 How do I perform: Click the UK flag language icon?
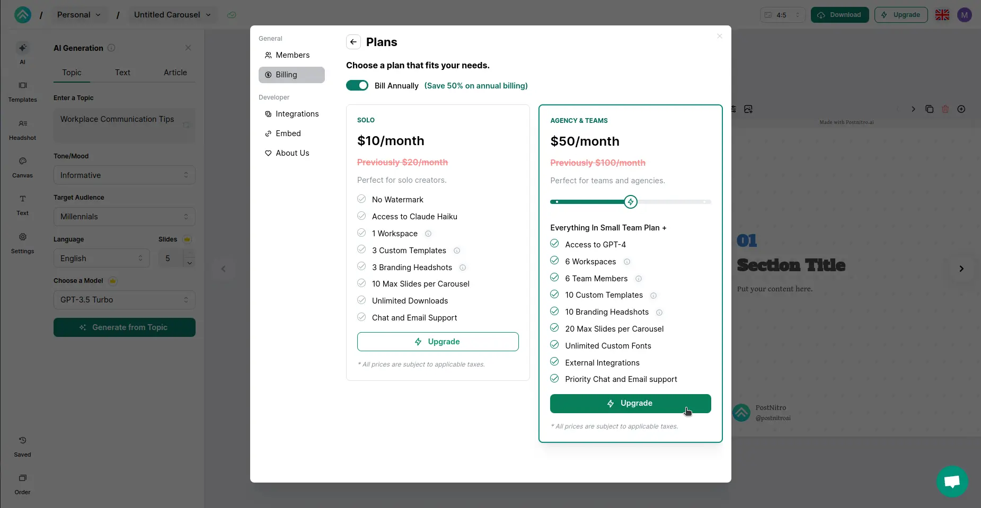[x=942, y=15]
